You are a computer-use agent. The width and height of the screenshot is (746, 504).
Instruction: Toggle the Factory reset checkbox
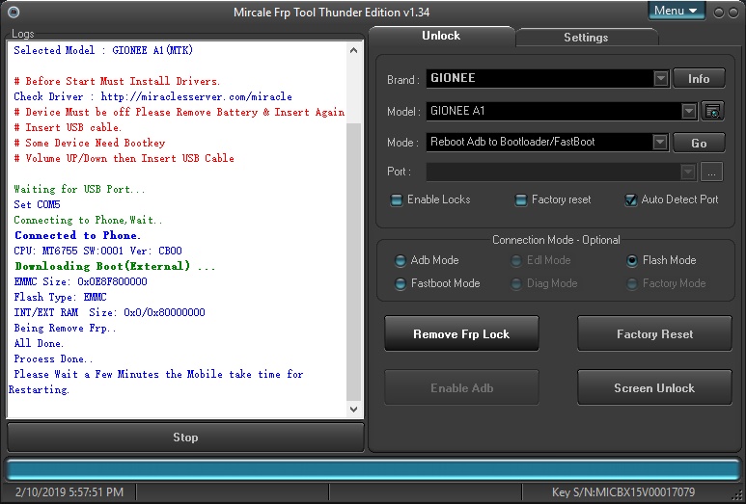click(521, 200)
